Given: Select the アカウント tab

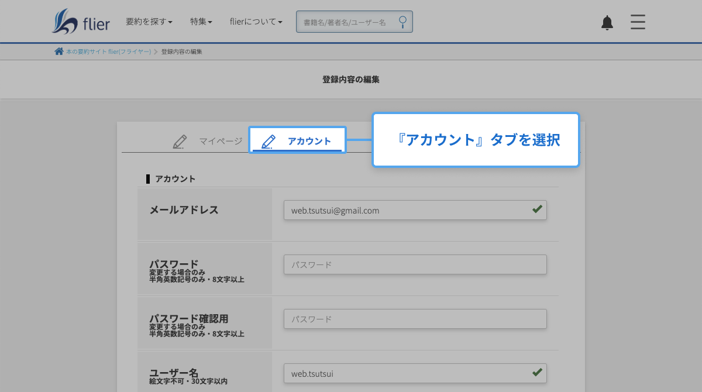Looking at the screenshot, I should 309,141.
